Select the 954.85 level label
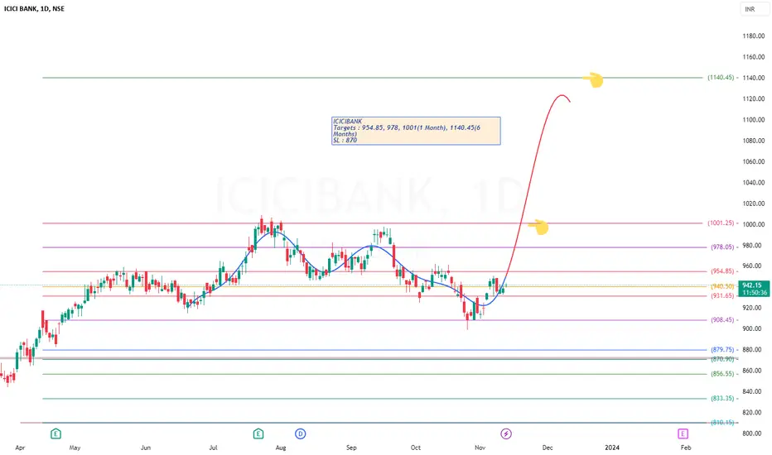772x455 pixels. pos(722,271)
